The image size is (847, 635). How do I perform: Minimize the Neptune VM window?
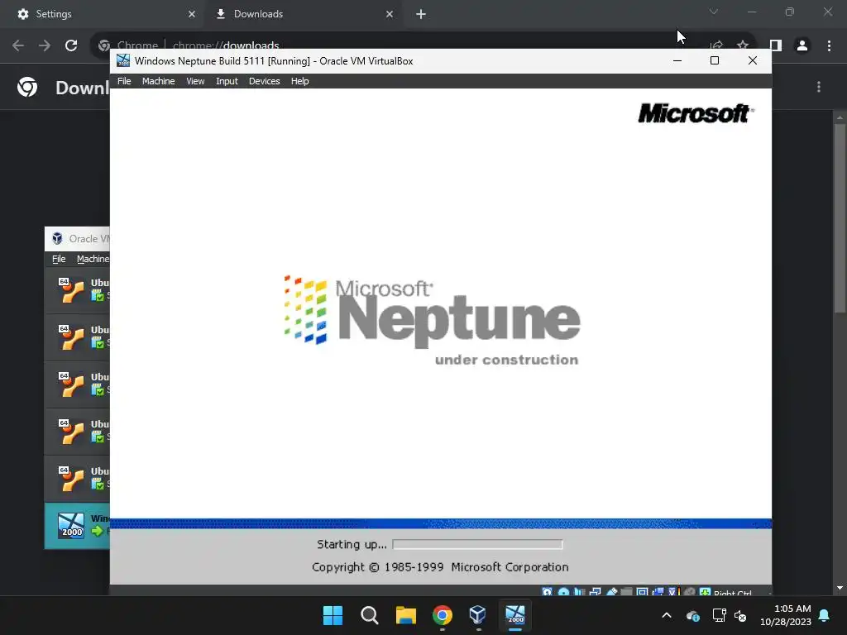pyautogui.click(x=677, y=60)
